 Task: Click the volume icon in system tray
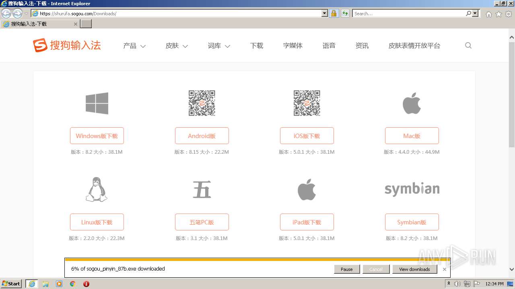[x=457, y=284]
